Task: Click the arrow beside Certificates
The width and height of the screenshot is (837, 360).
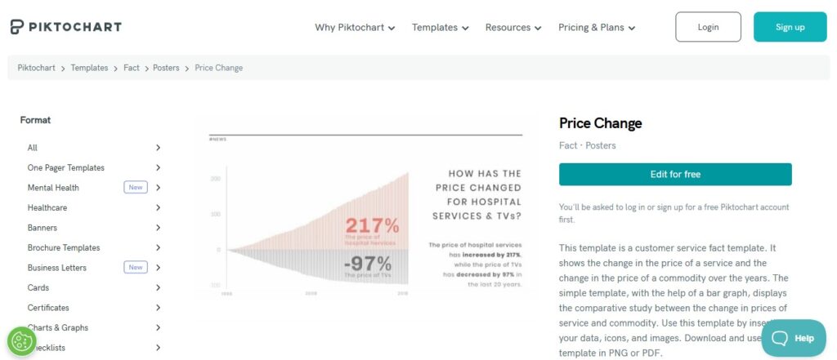Action: 158,308
